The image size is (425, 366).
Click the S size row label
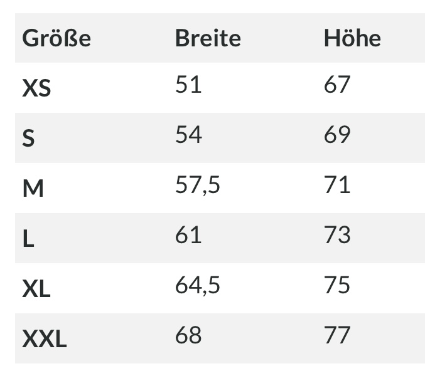[x=28, y=139]
